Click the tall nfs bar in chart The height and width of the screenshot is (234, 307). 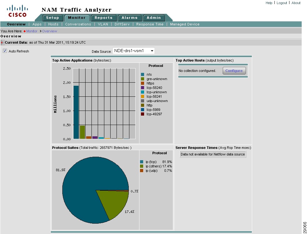tap(76, 112)
